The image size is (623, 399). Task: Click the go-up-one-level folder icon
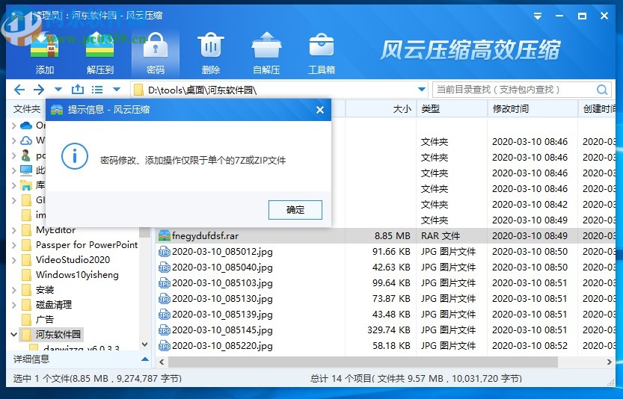[78, 90]
